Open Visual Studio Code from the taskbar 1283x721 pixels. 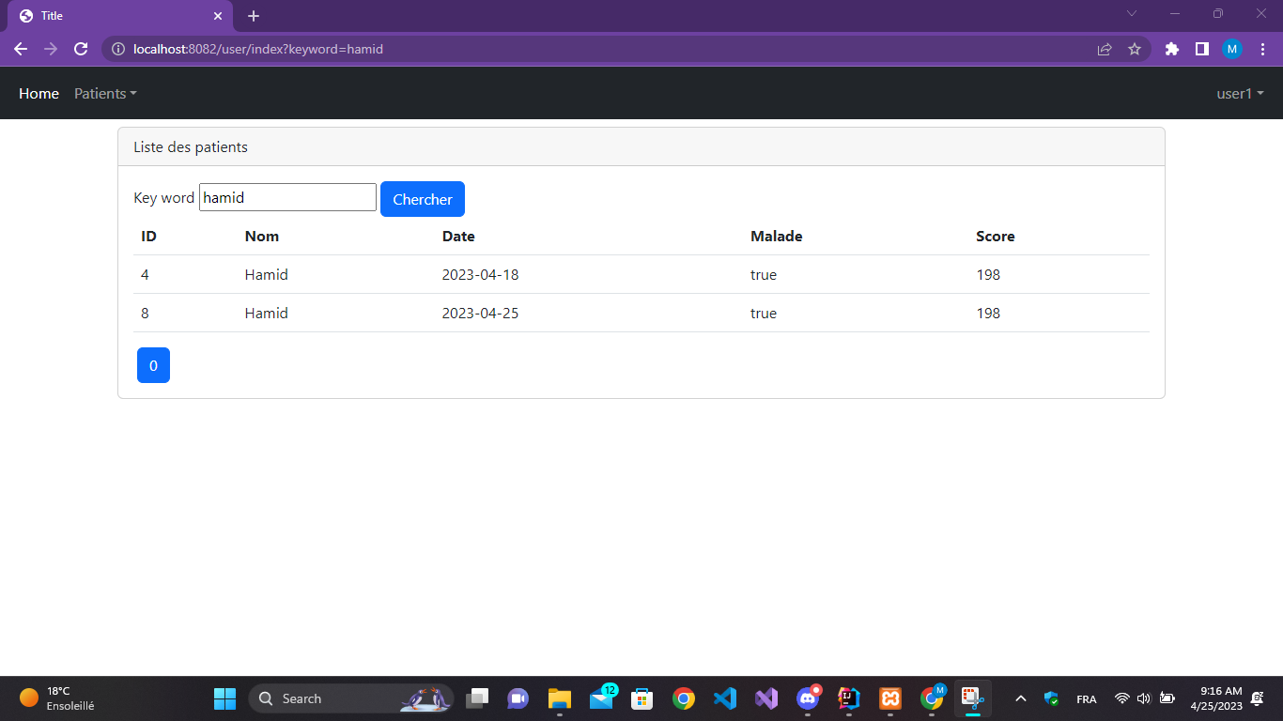[724, 698]
